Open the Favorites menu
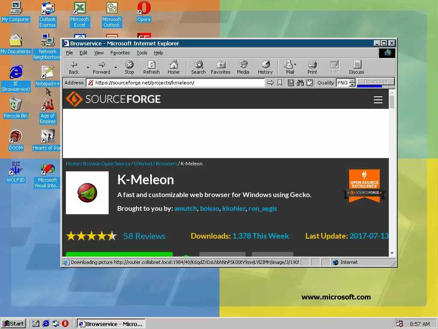438x329 pixels. [x=120, y=53]
